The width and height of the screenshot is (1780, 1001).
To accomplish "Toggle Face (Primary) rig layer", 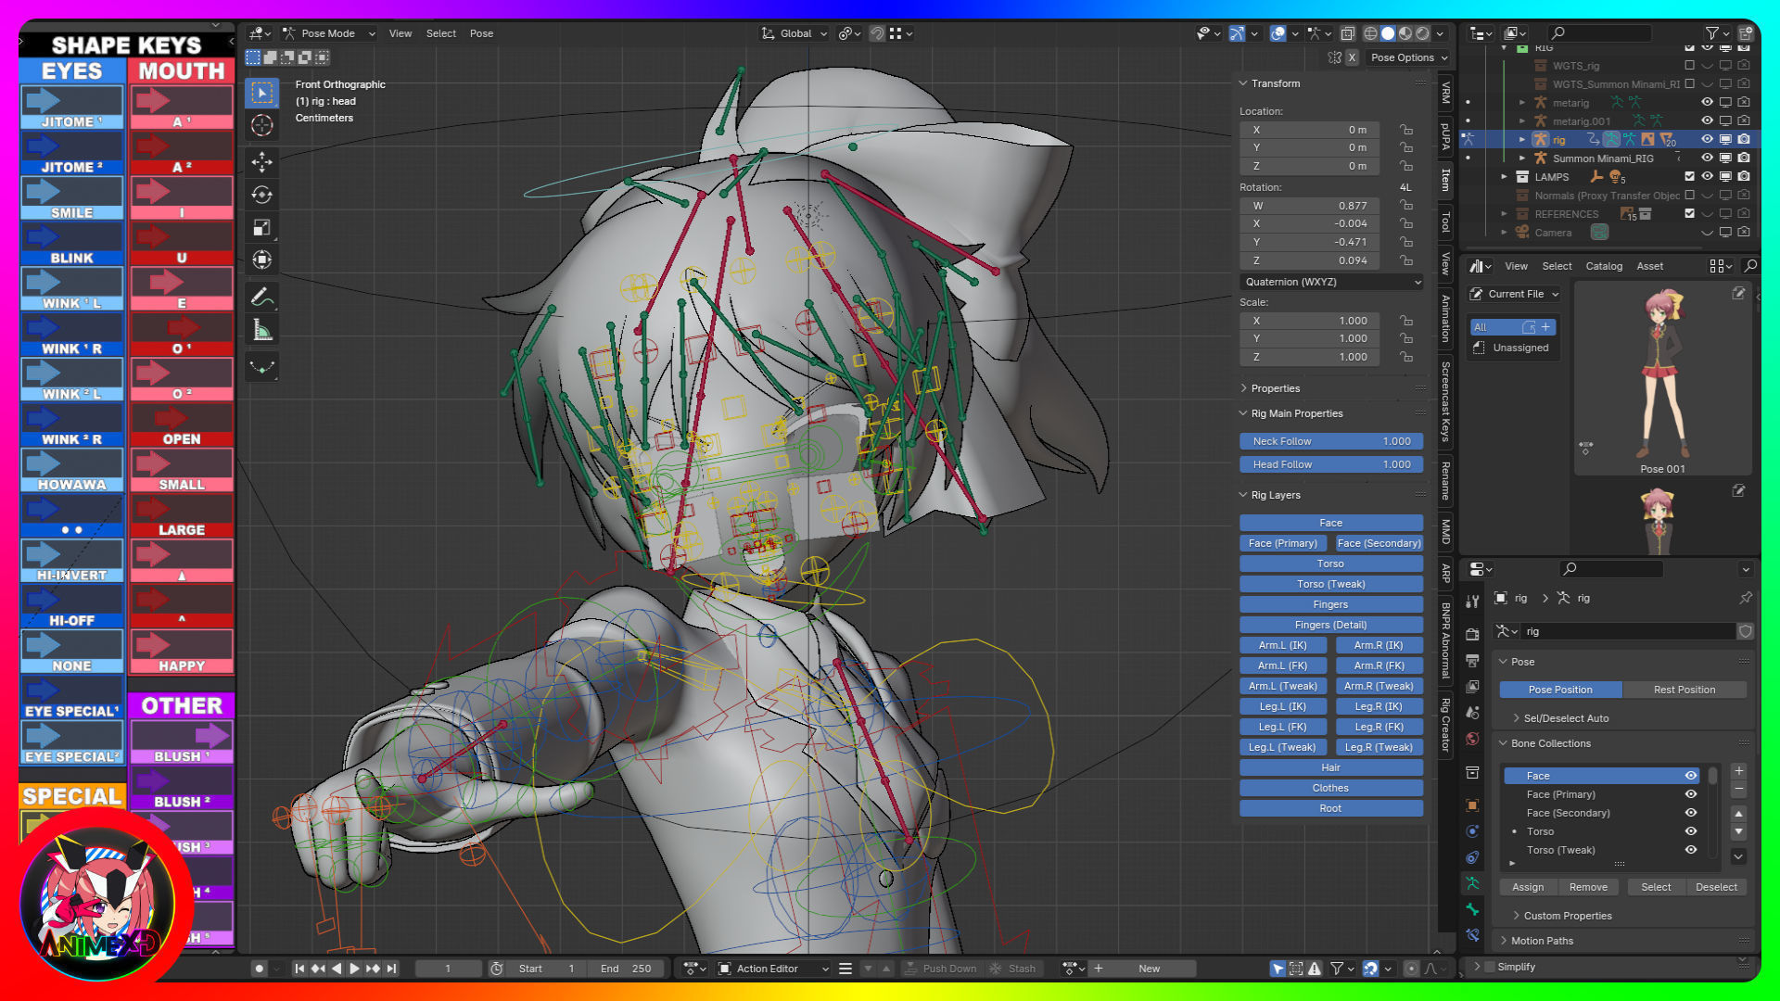I will (1283, 543).
